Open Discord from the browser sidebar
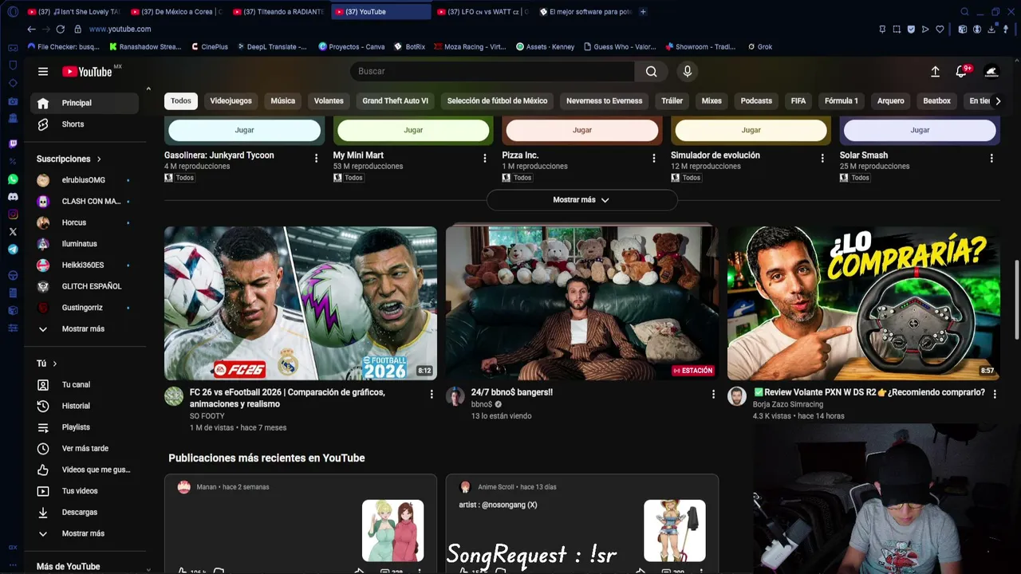Viewport: 1021px width, 574px height. (13, 197)
